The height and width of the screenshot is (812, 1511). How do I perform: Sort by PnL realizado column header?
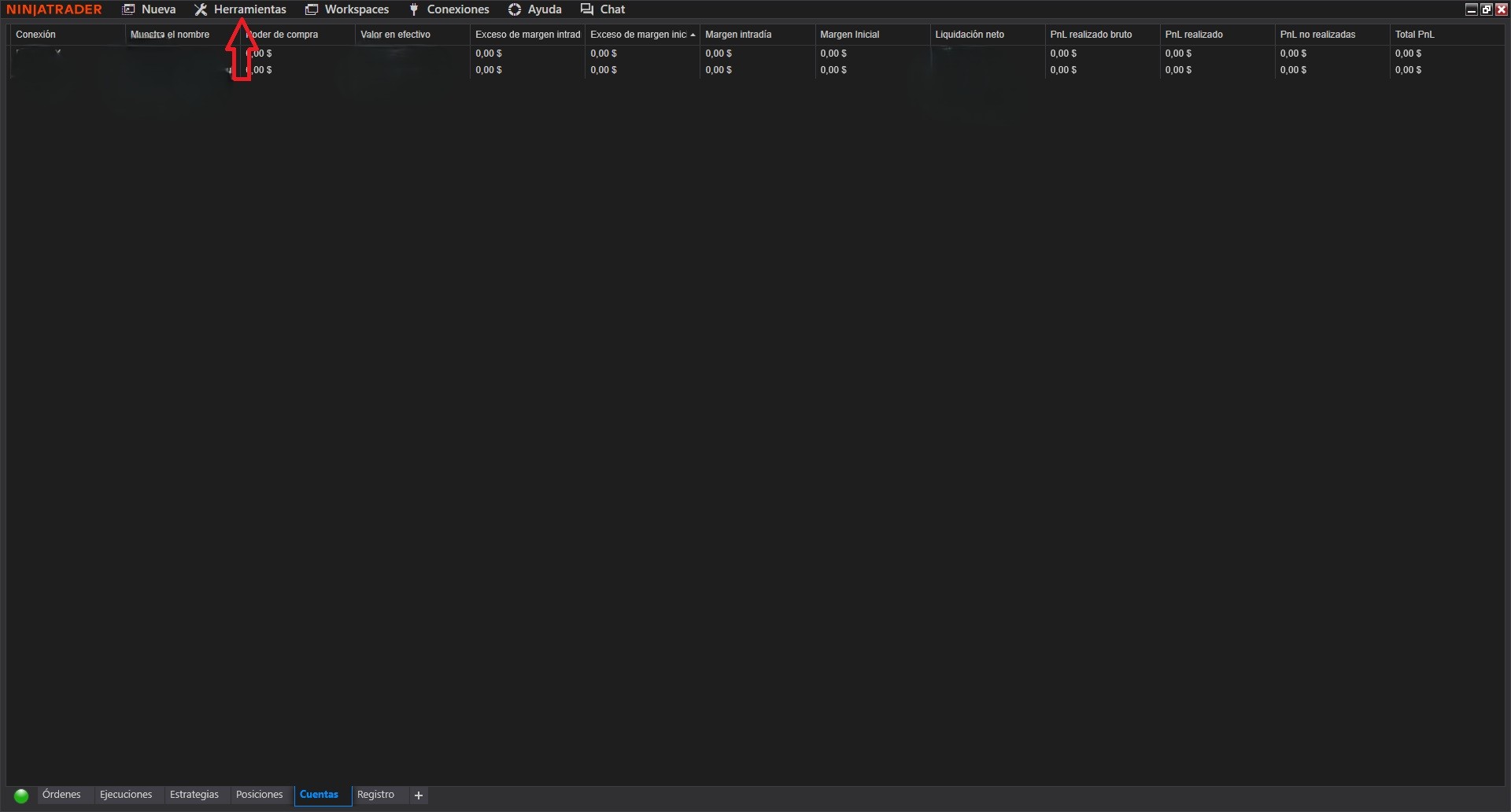coord(1217,35)
